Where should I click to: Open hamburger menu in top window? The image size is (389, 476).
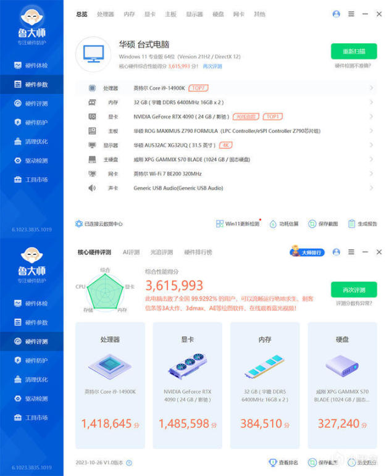click(351, 14)
